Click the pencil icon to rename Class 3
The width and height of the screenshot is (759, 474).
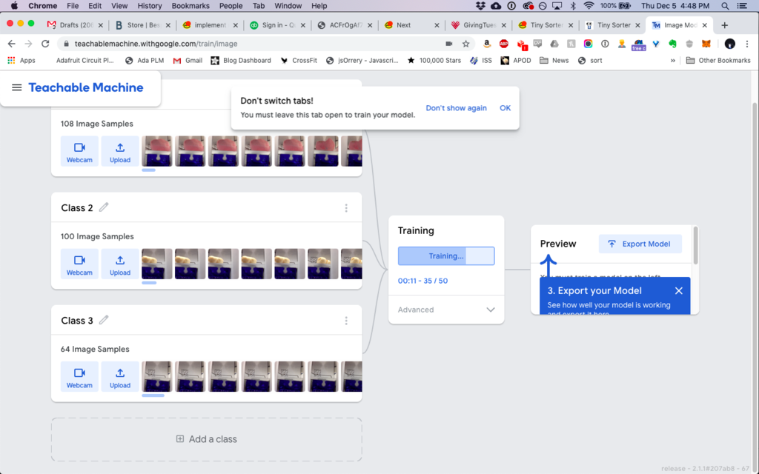coord(104,320)
